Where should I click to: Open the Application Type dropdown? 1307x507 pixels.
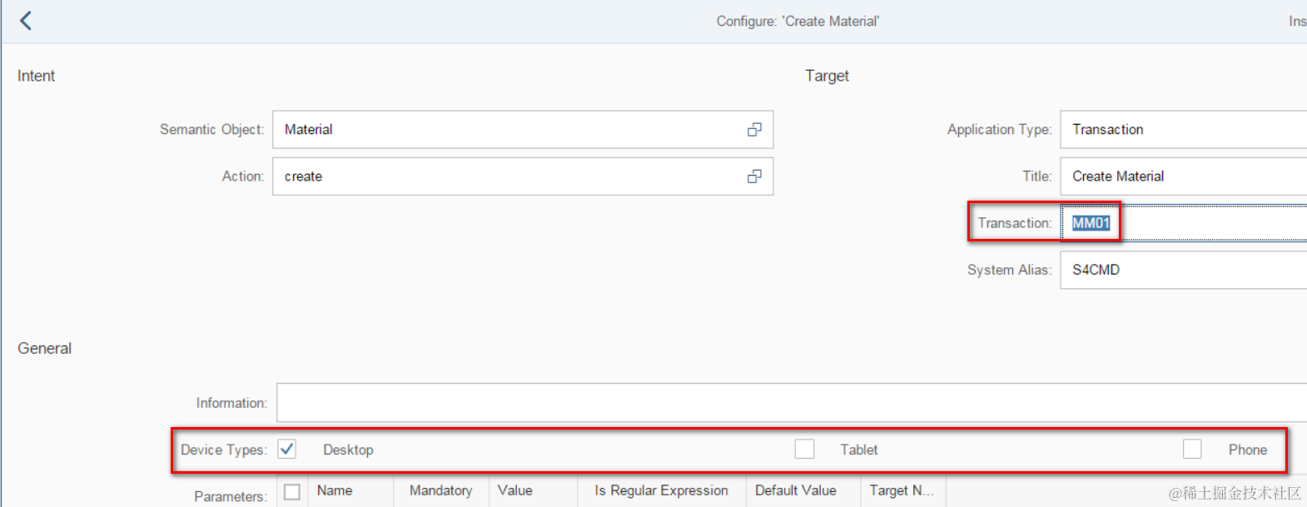(x=1183, y=130)
